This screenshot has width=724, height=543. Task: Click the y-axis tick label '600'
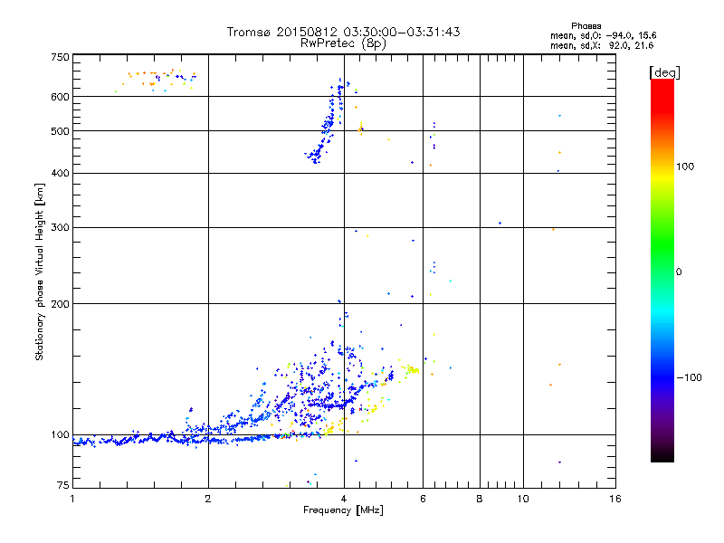point(61,97)
